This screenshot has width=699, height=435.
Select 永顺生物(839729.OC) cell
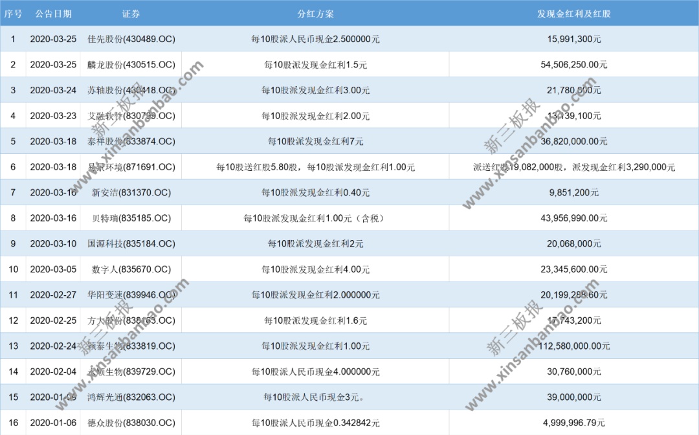pos(131,372)
